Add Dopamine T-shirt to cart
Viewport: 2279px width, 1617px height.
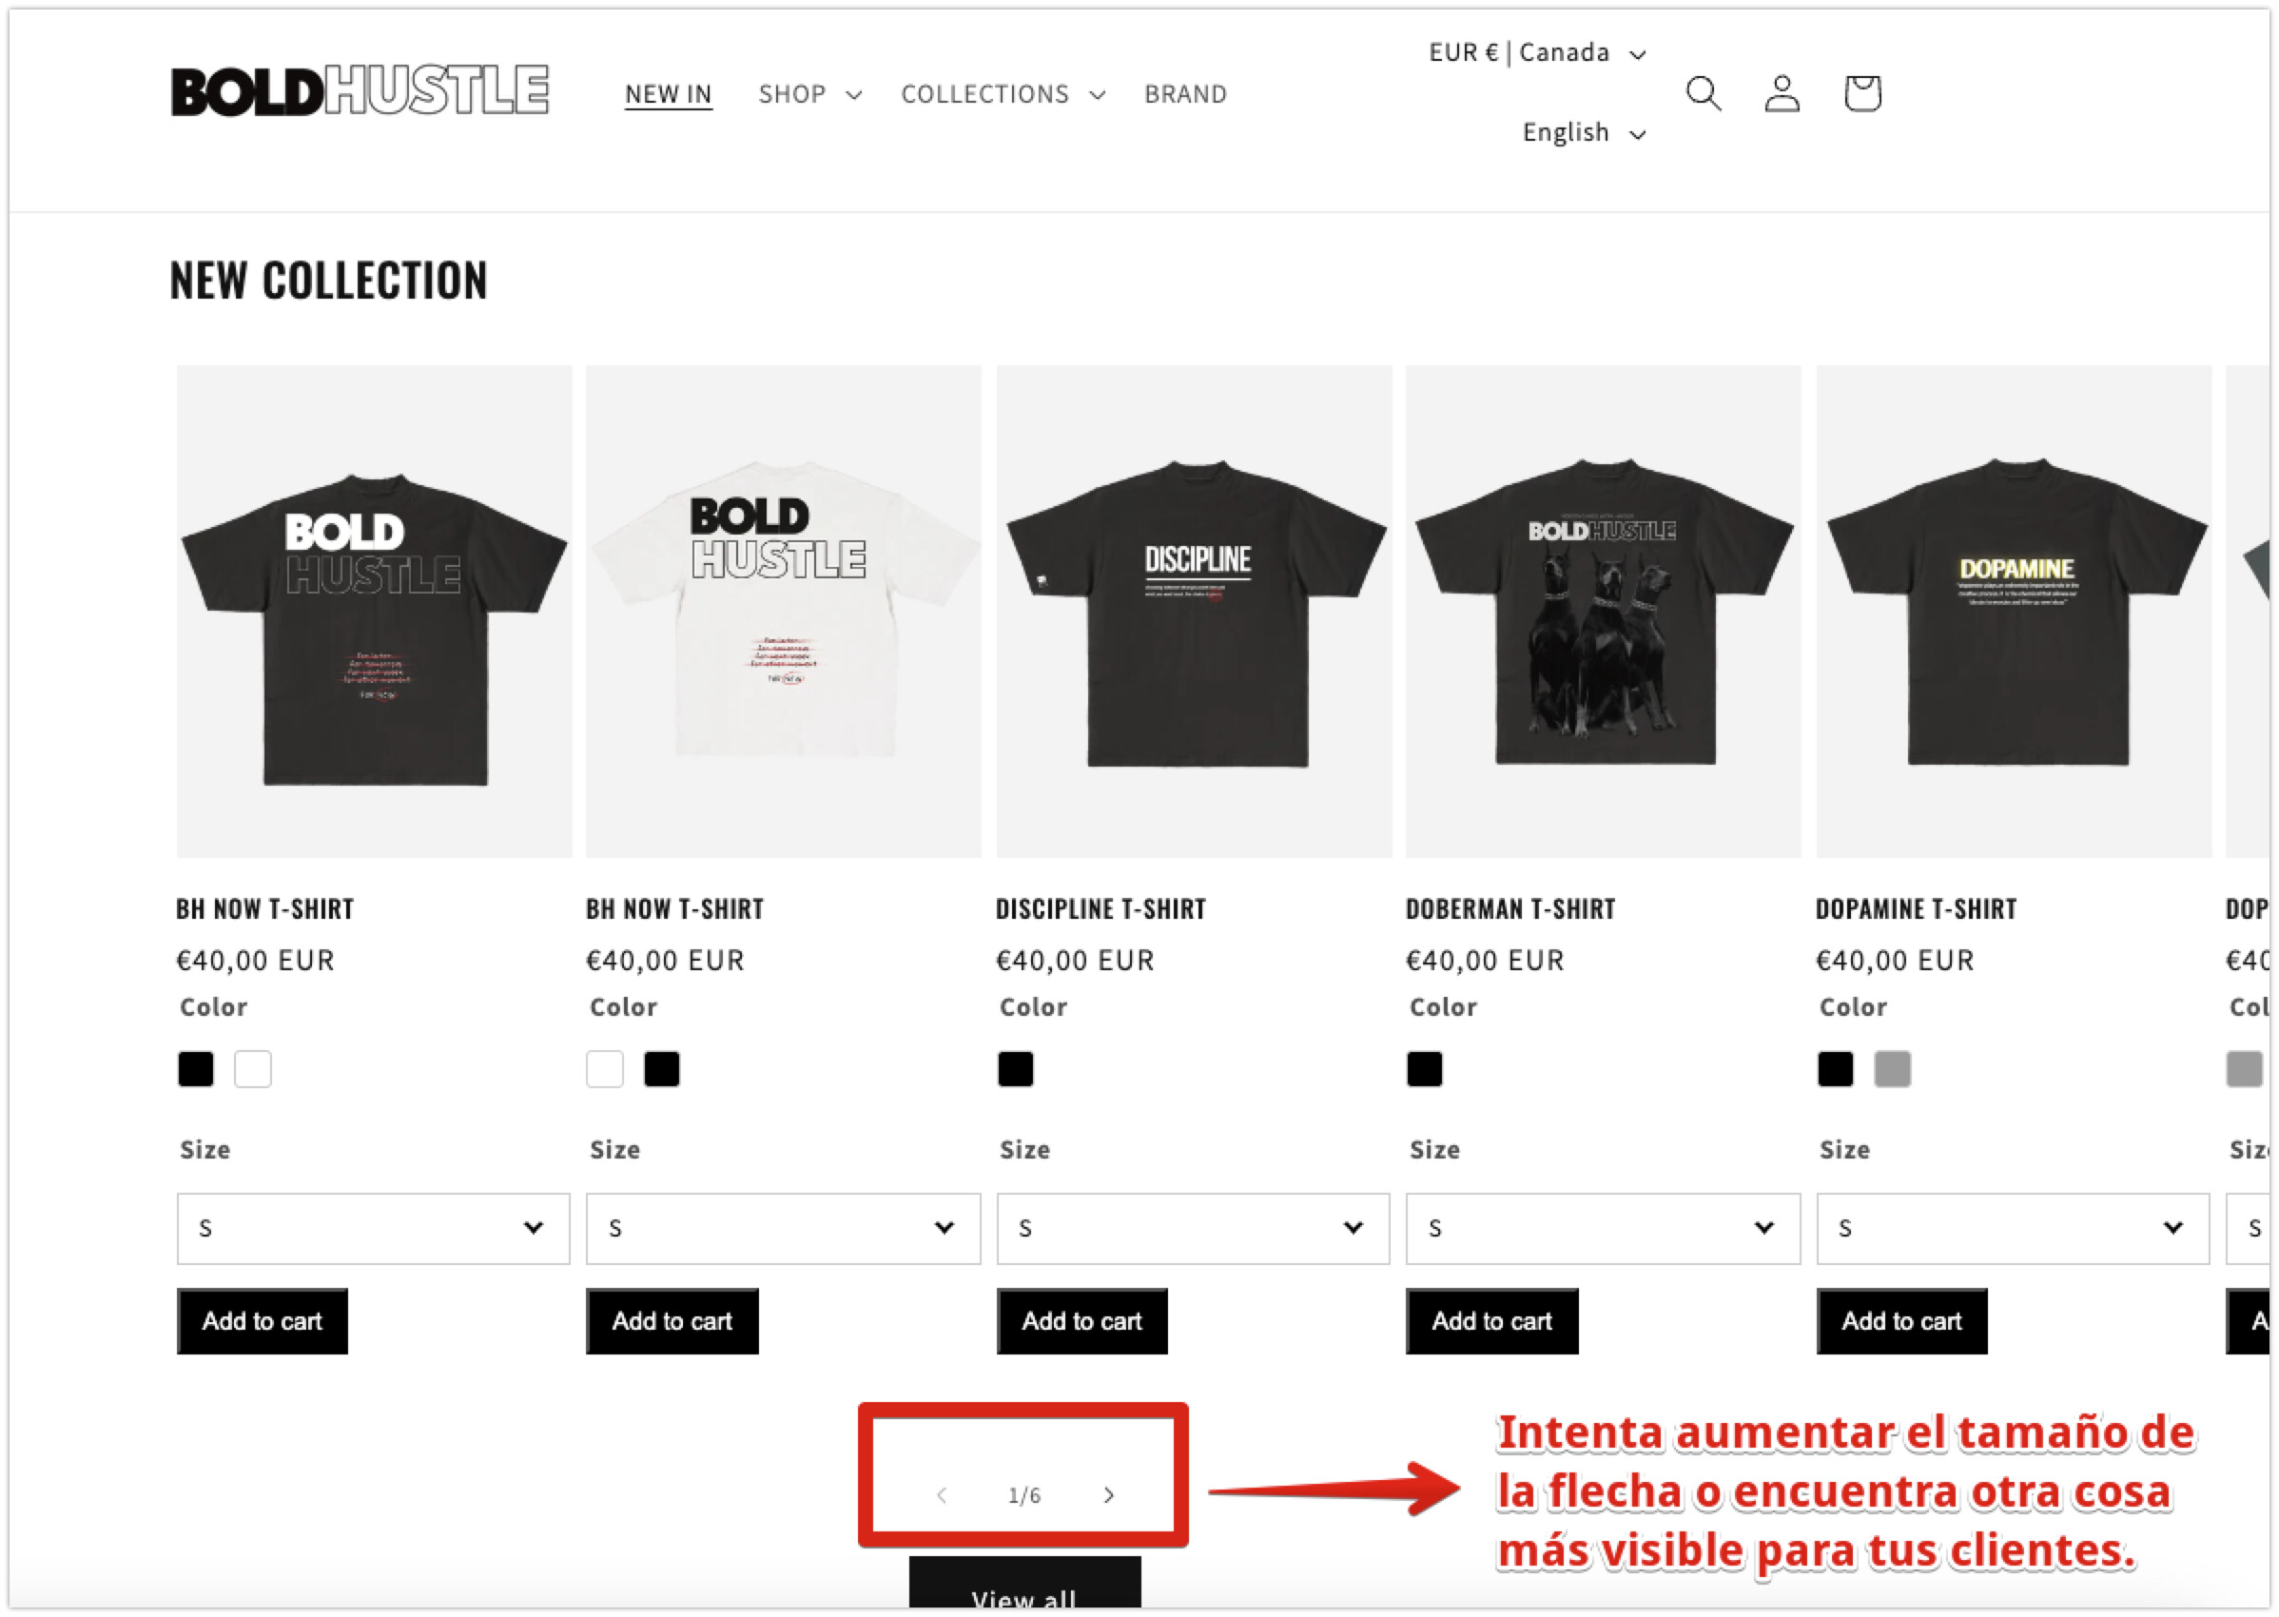1901,1321
